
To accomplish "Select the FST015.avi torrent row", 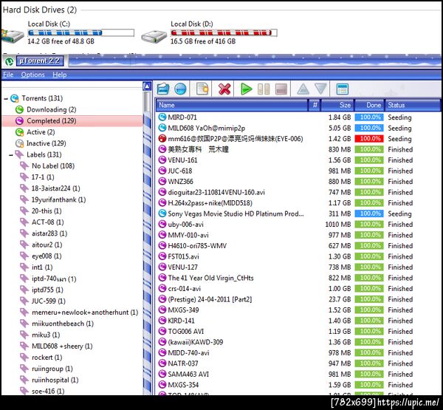I will click(x=298, y=256).
